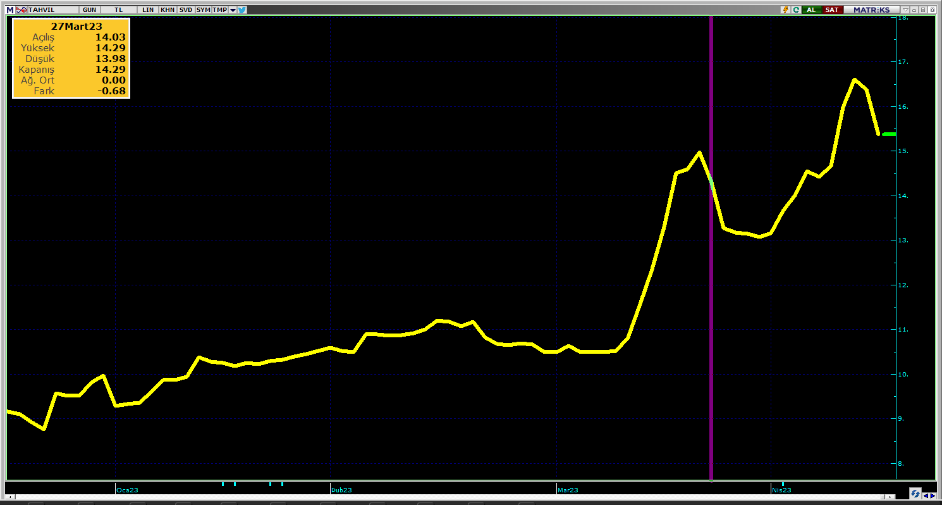Click the TAHVIL symbol field
Image resolution: width=942 pixels, height=505 pixels.
53,10
